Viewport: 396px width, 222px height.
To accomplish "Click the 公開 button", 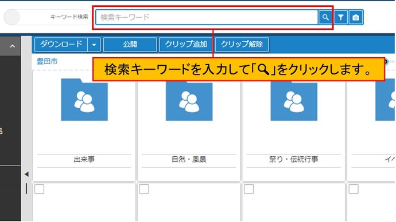I will [x=130, y=45].
